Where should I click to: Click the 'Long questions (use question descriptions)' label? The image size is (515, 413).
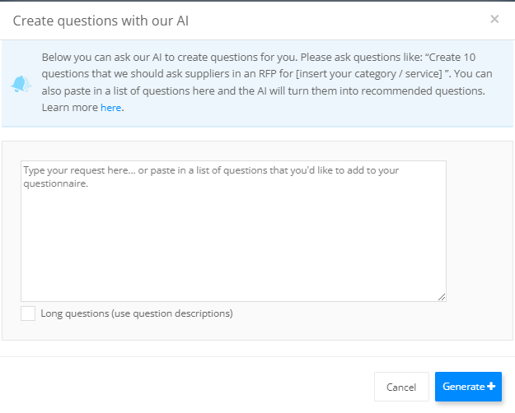(137, 313)
